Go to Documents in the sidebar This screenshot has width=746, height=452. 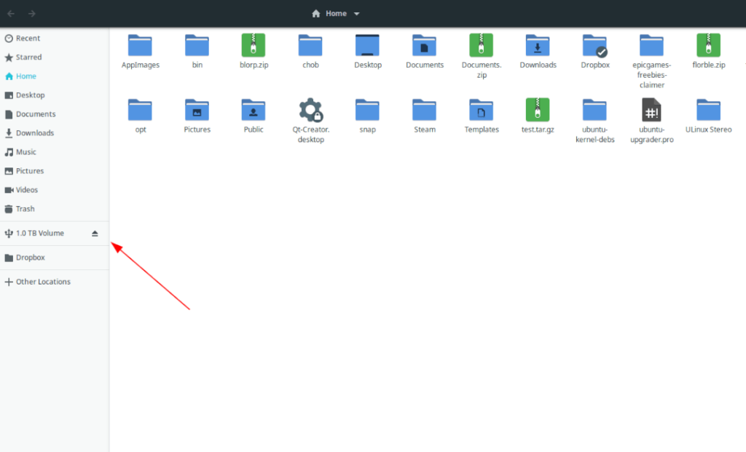click(x=54, y=114)
